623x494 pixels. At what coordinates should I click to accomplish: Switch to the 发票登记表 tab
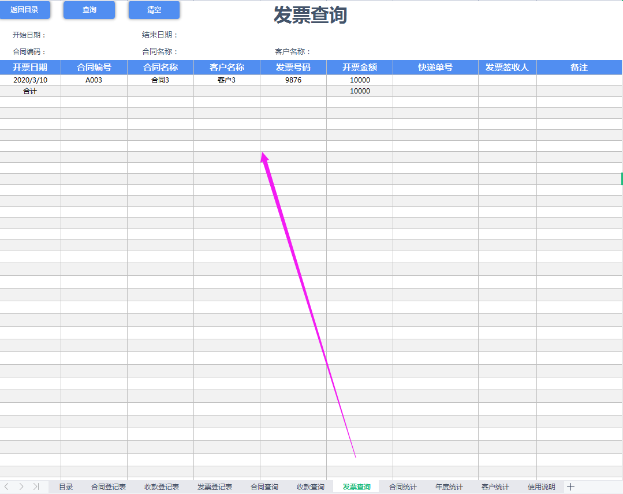(x=215, y=486)
